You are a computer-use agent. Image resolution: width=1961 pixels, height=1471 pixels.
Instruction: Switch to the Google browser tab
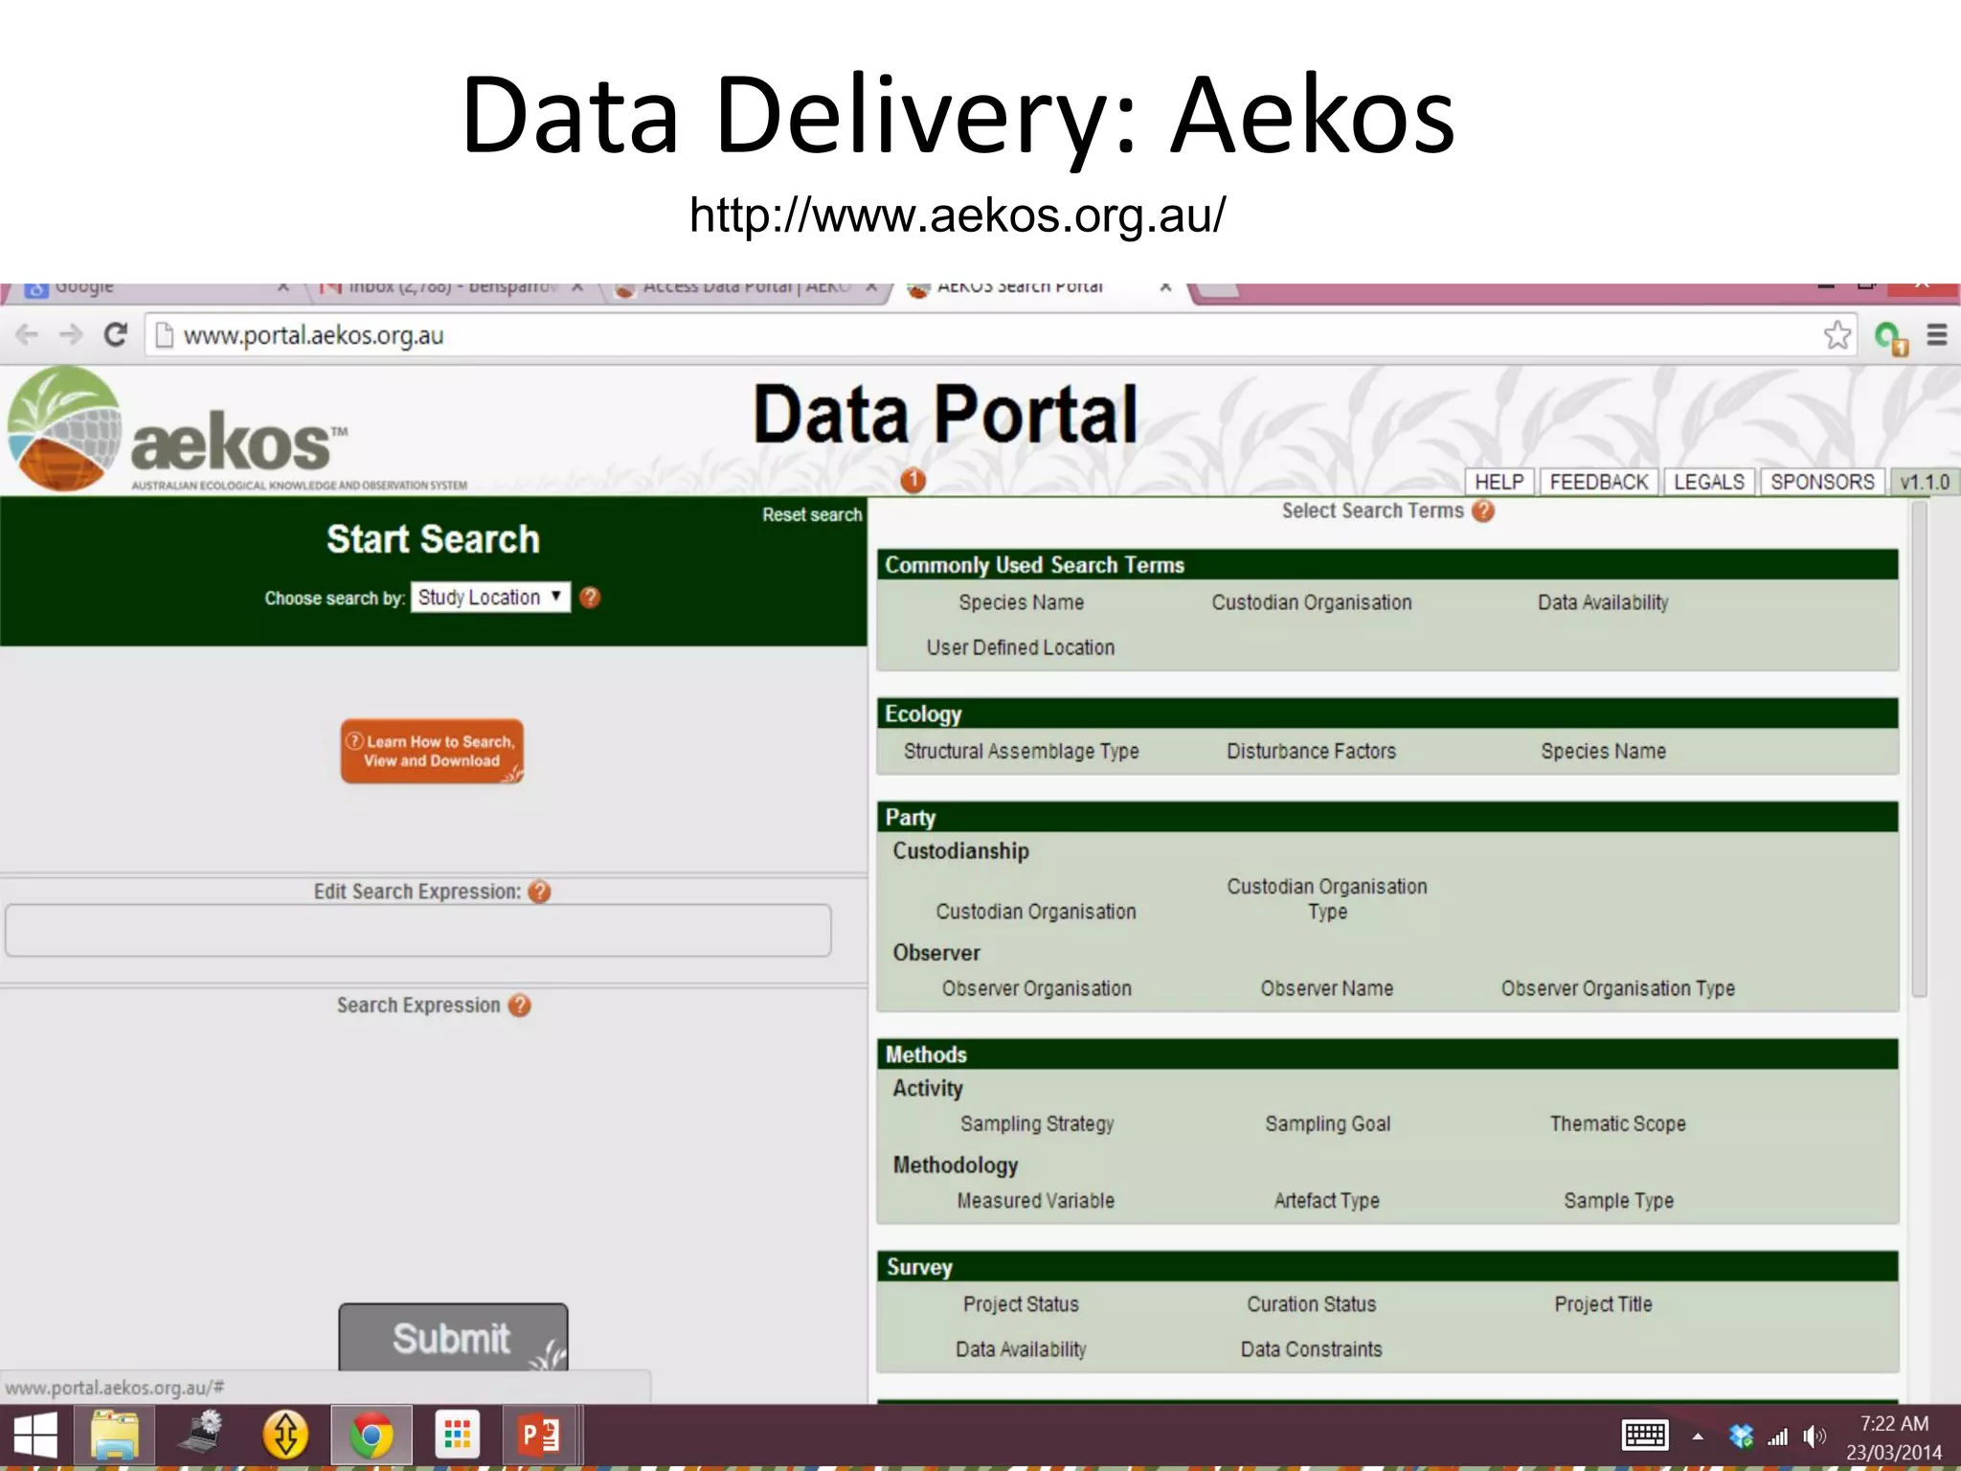[x=158, y=288]
